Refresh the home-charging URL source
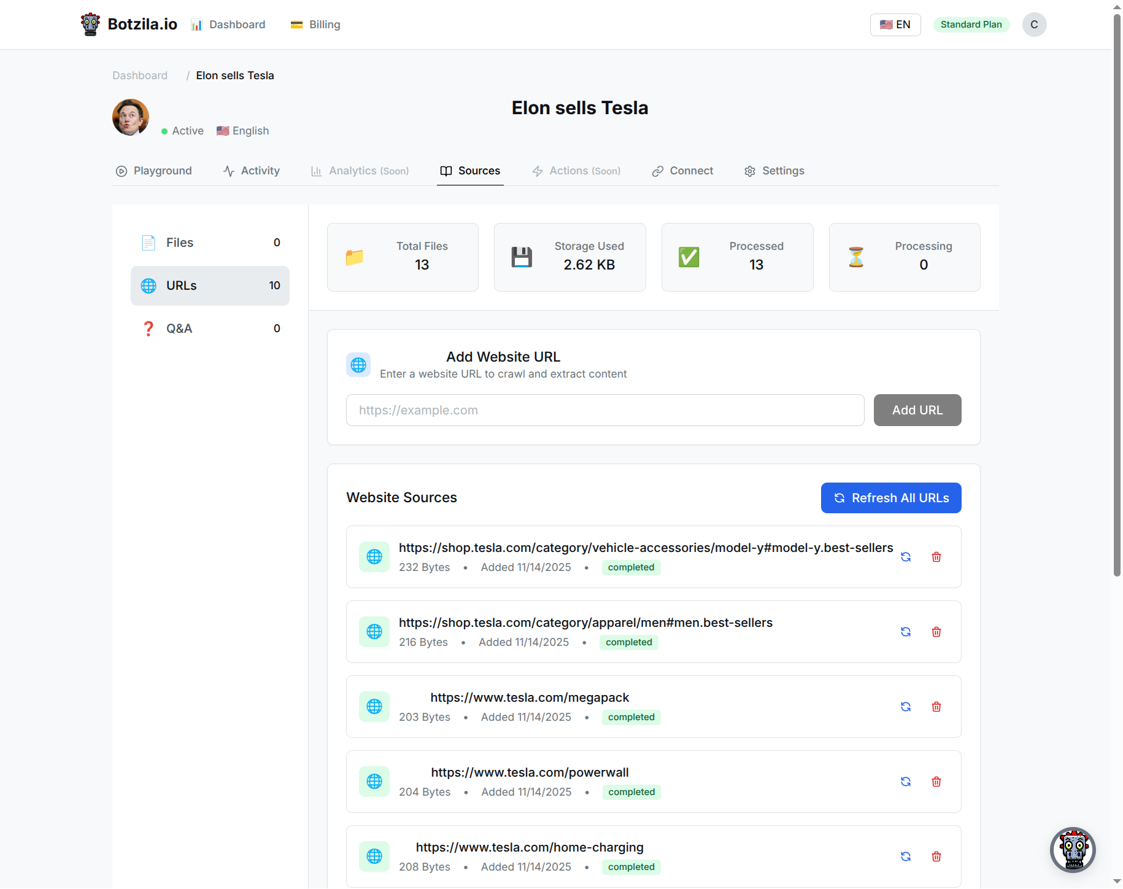Image resolution: width=1123 pixels, height=889 pixels. pos(906,856)
